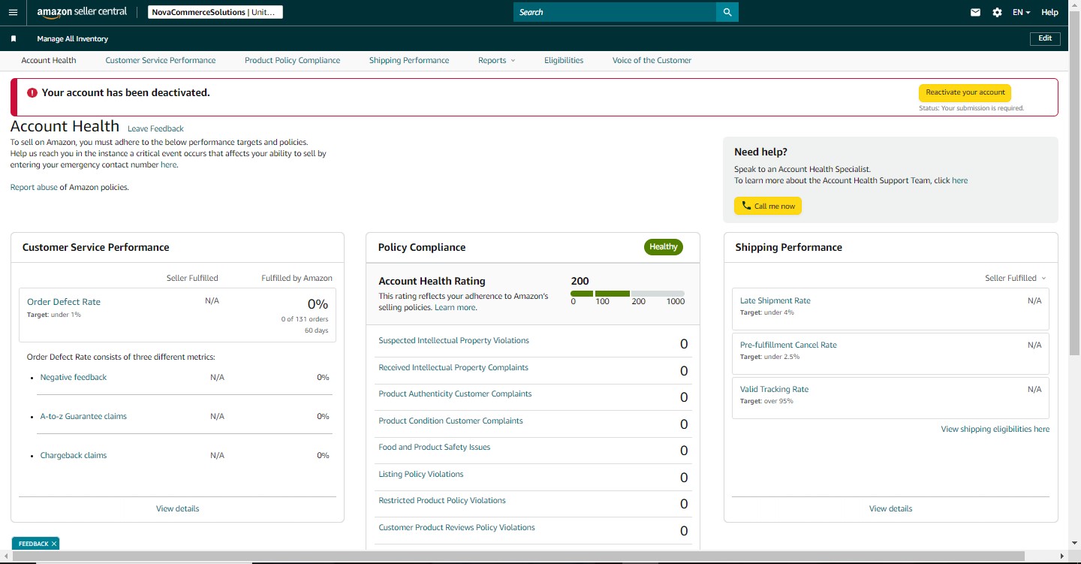Open Received Intellectual Property Complaints
The width and height of the screenshot is (1081, 564).
coord(453,367)
